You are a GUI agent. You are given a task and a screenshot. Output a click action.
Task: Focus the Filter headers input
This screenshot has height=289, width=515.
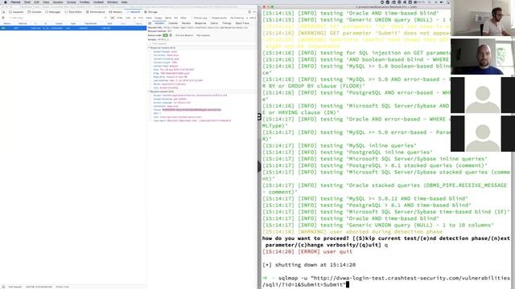pyautogui.click(x=202, y=43)
